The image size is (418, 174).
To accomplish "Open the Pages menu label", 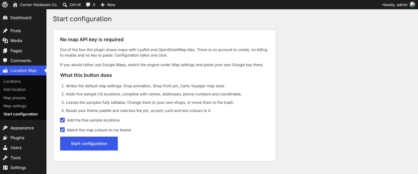I will coord(16,51).
